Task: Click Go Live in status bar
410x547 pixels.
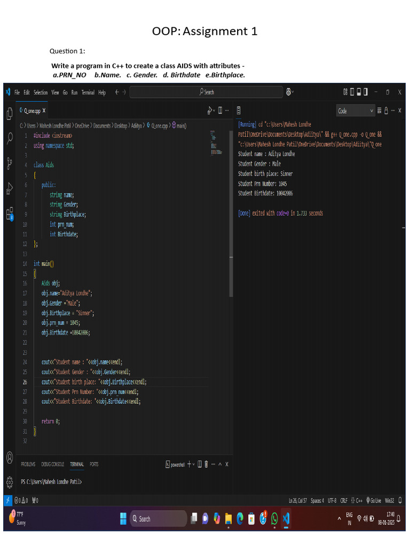Action: coord(373,501)
